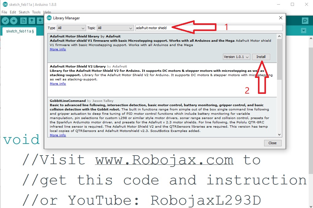Viewport: 313px width, 208px height.
Task: Click the RobojaxL293D text in the editor
Action: (x=206, y=200)
